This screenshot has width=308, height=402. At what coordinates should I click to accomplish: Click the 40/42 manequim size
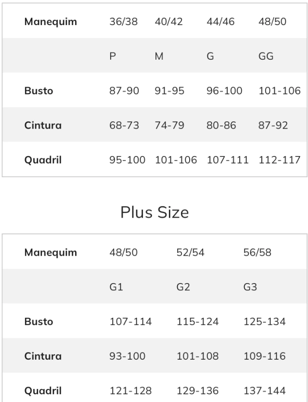coord(169,22)
